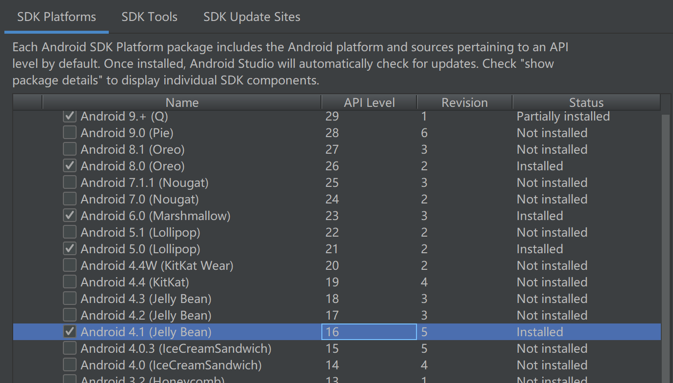
Task: Click the API Level column header
Action: coord(369,102)
